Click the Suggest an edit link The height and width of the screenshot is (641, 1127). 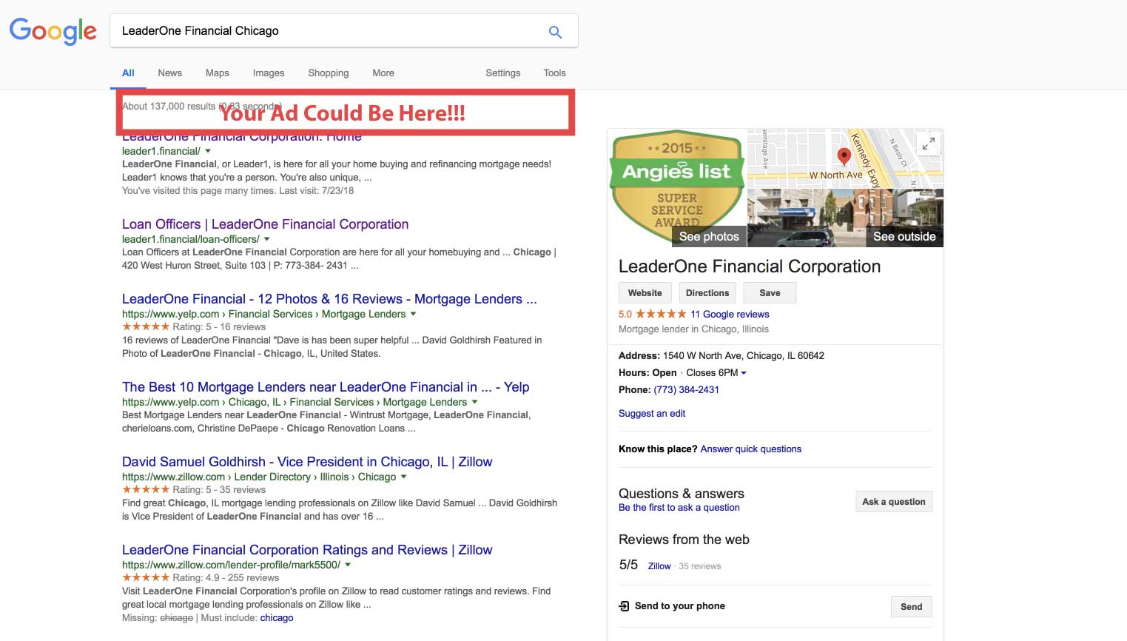coord(651,414)
